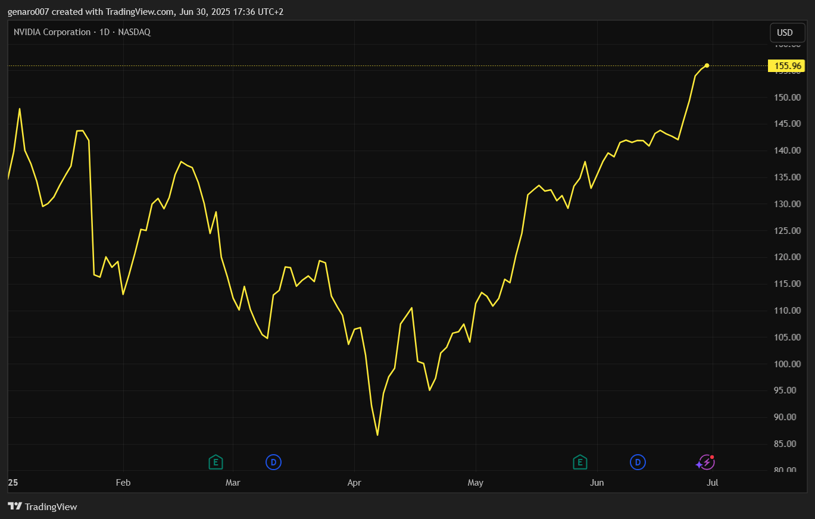
Task: Click the 125.00 price axis label
Action: (x=788, y=231)
